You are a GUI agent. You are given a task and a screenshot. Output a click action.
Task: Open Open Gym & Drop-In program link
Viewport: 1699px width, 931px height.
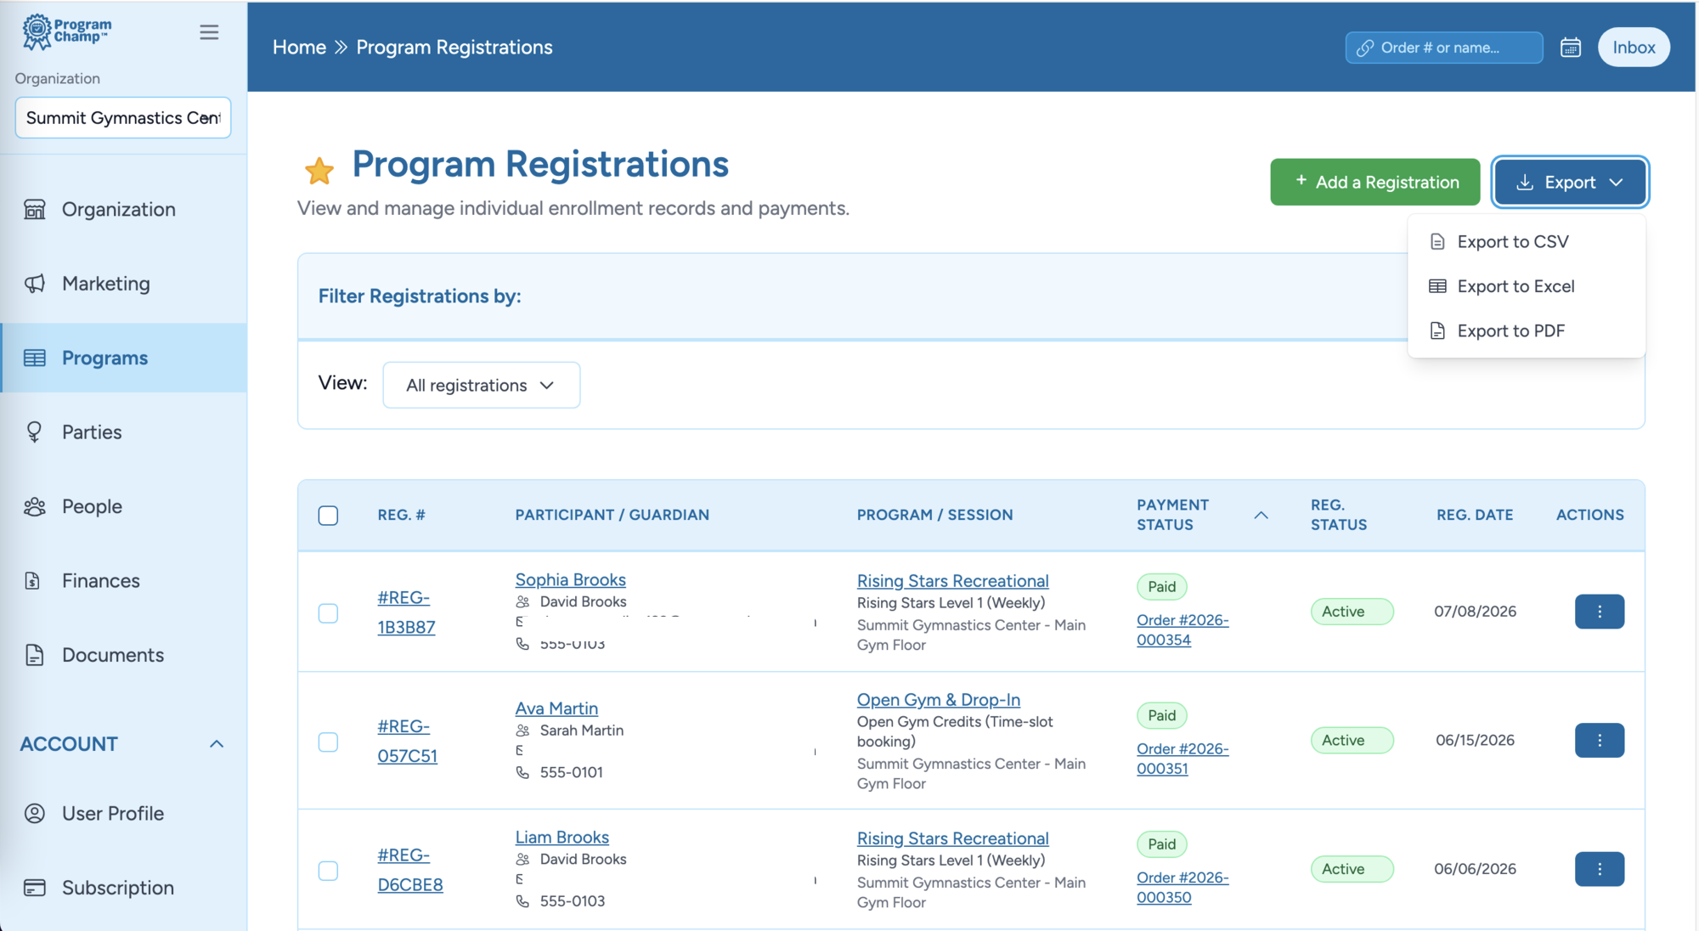coord(938,700)
